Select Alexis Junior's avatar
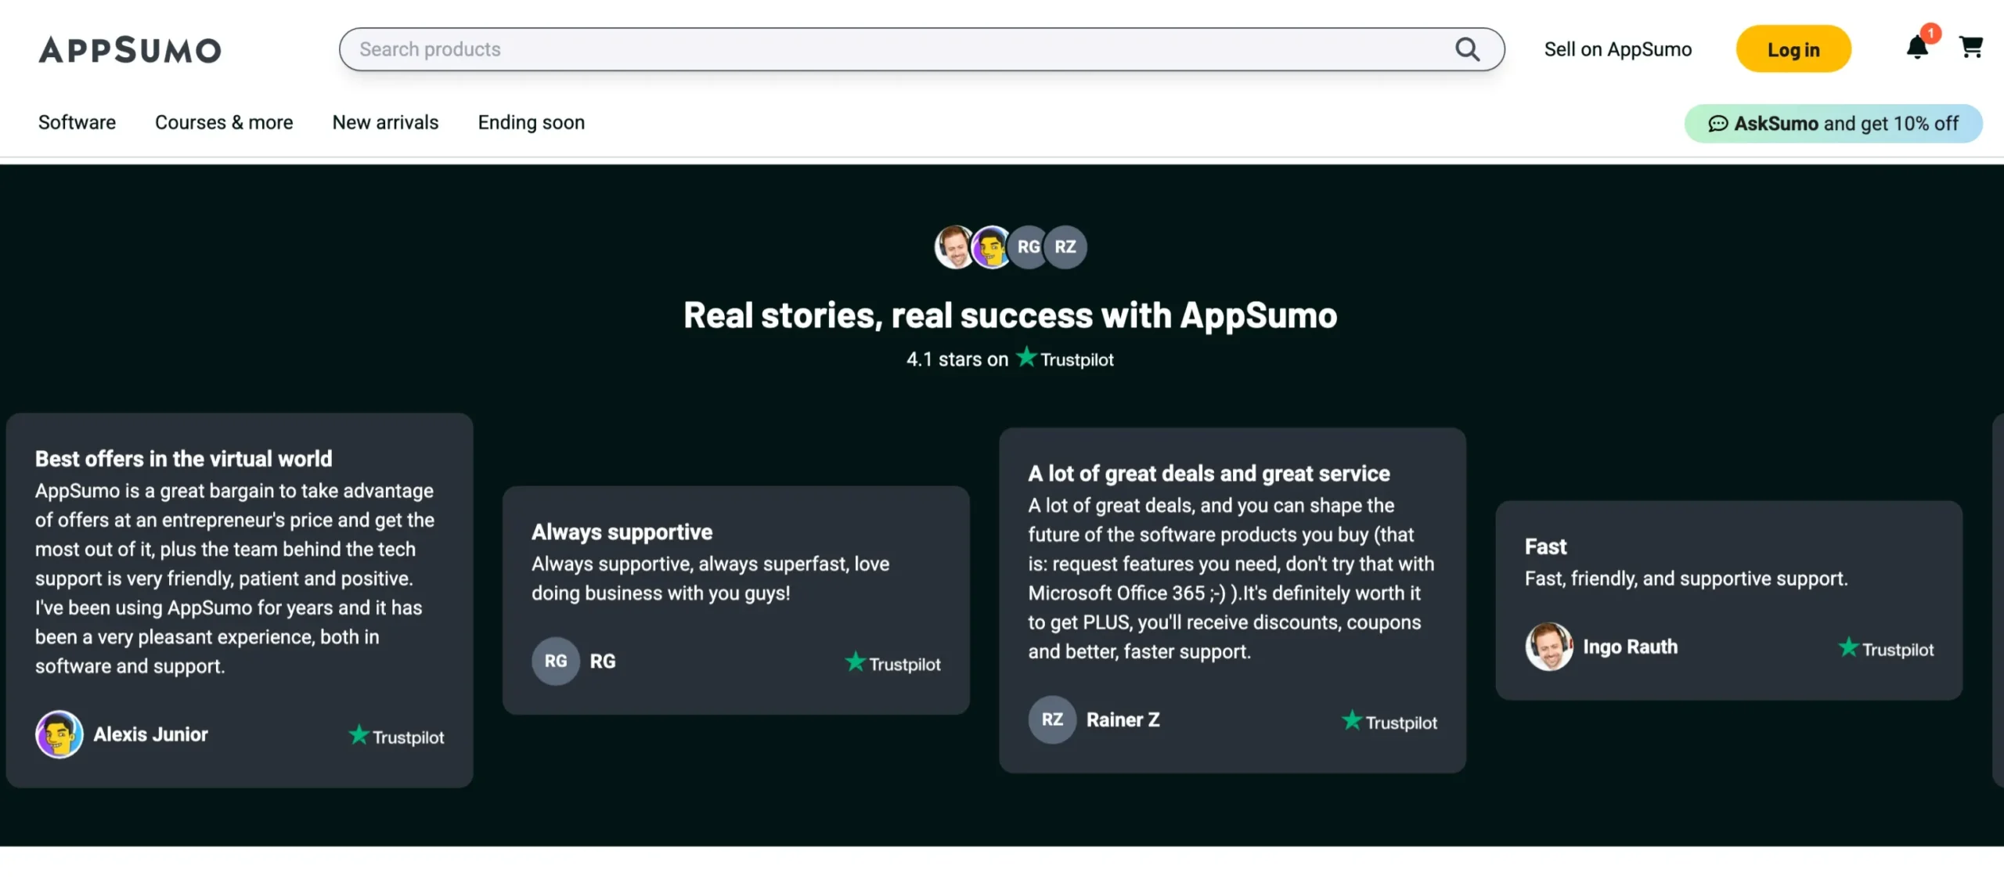Screen dimensions: 2004x887 59,734
